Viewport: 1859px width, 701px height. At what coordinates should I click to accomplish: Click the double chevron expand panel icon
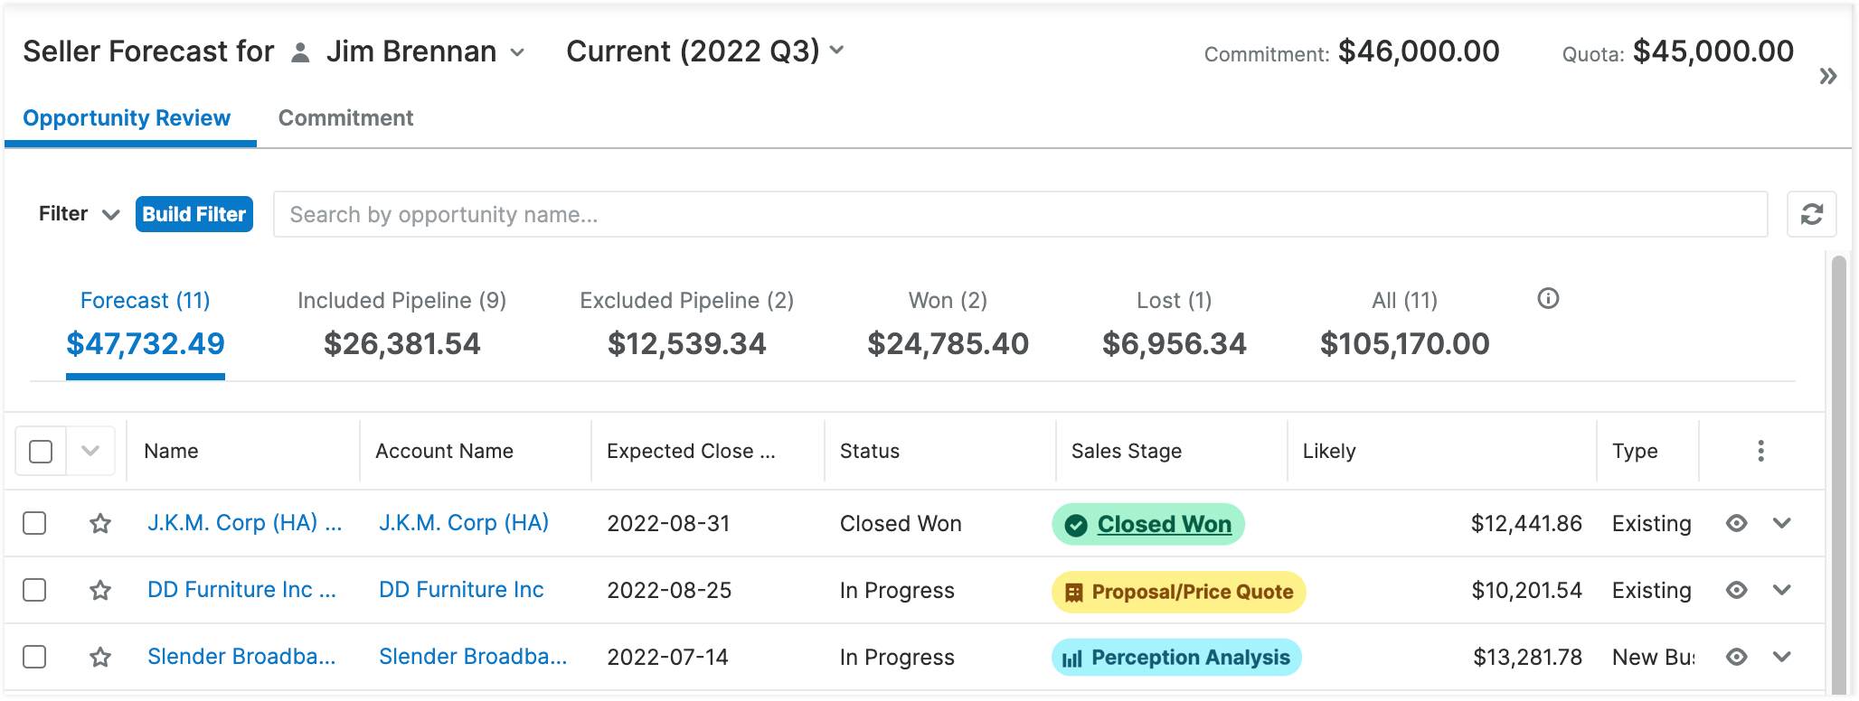pos(1827,76)
